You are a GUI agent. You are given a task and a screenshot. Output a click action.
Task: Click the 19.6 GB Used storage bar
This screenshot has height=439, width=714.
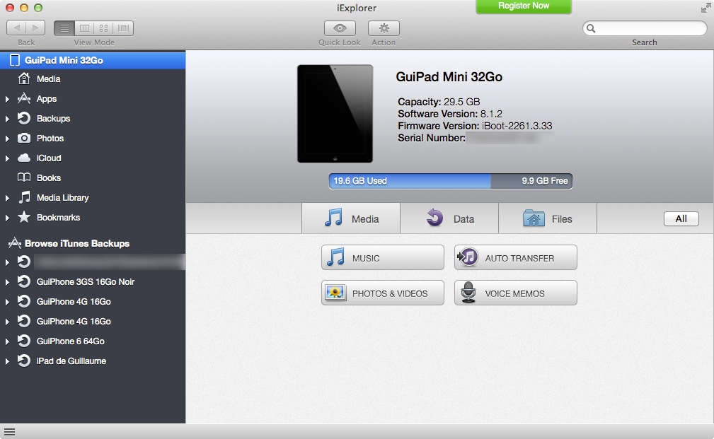(x=410, y=181)
